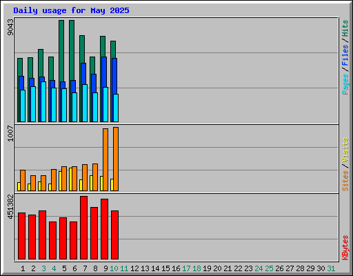Click the 451382 axis maximum value

10,206
